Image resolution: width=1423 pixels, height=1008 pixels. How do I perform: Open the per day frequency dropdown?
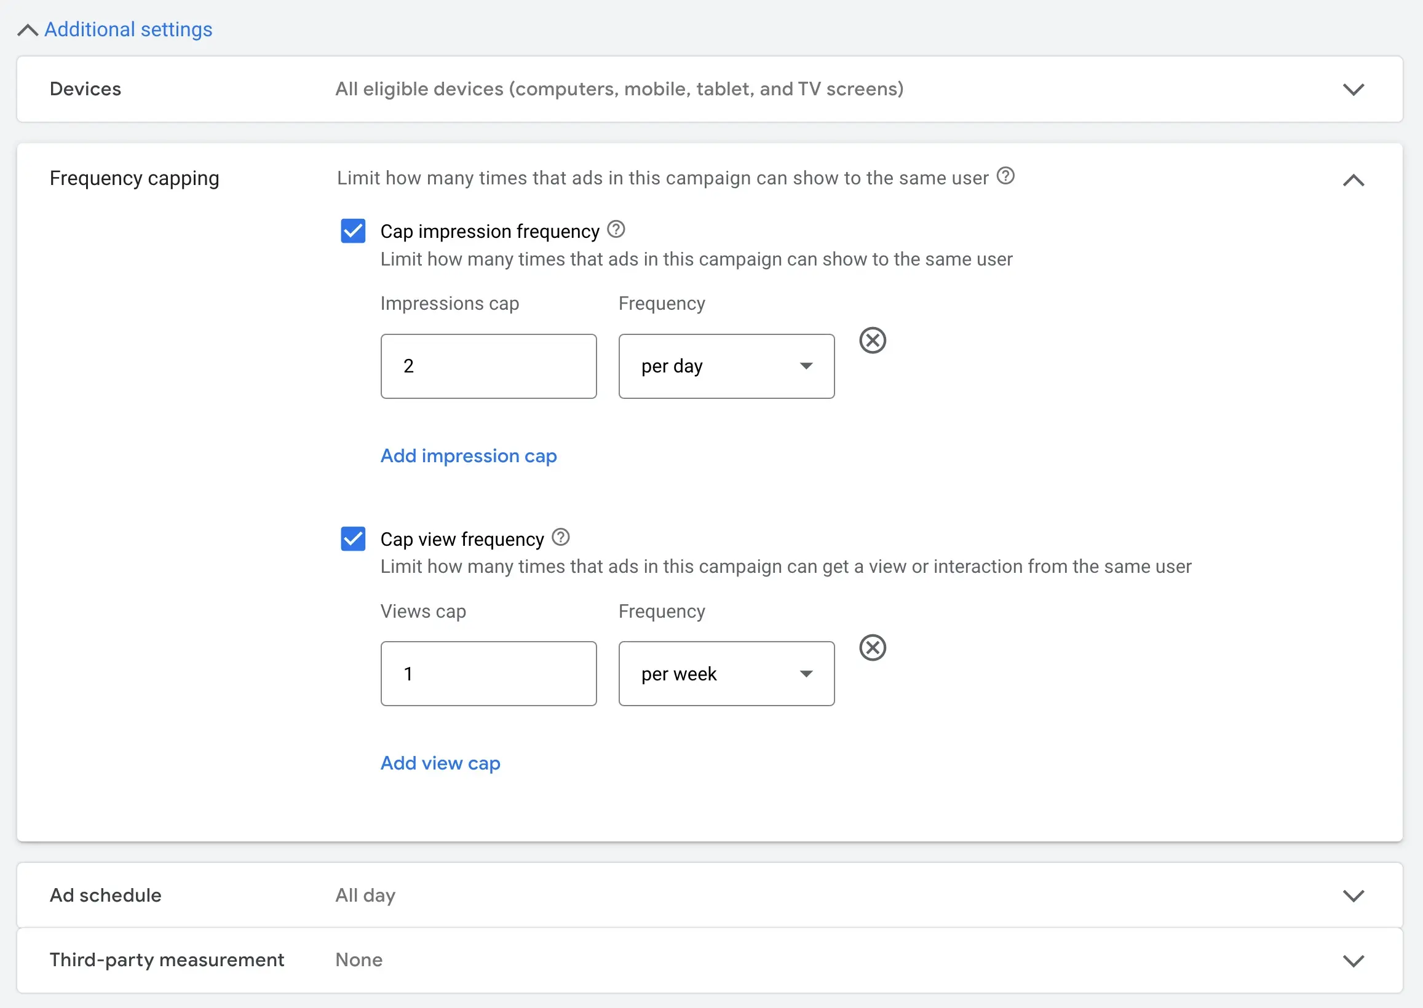coord(726,366)
